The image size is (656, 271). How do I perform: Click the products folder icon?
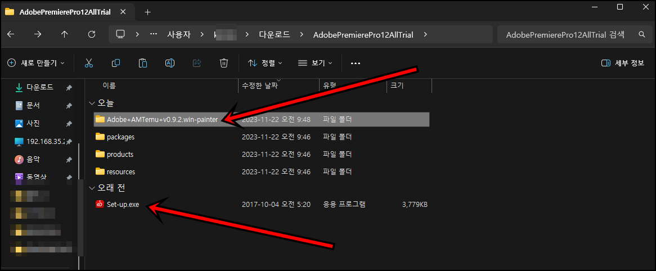pos(100,154)
